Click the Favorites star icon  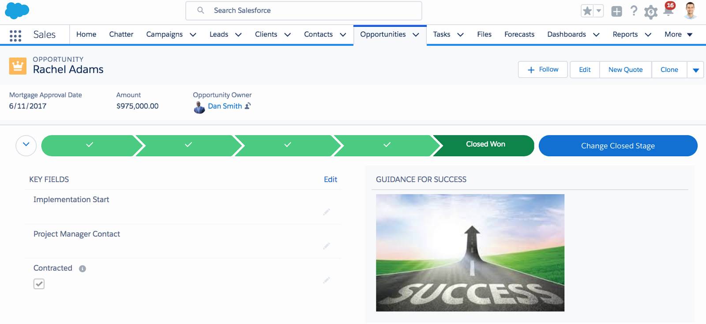(587, 11)
